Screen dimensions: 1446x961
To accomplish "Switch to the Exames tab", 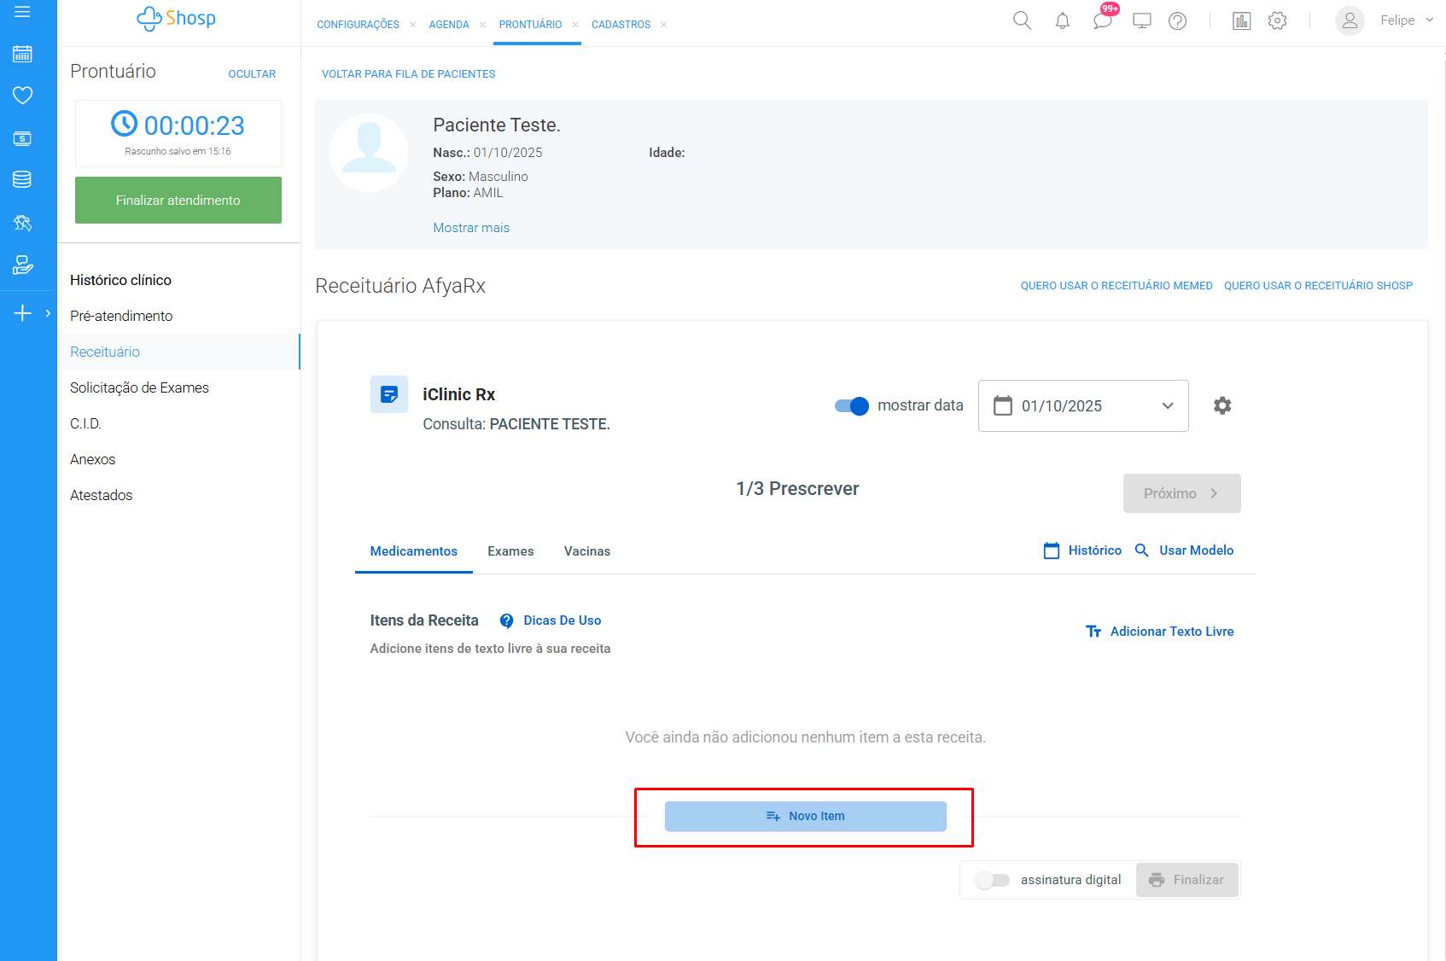I will [x=510, y=551].
